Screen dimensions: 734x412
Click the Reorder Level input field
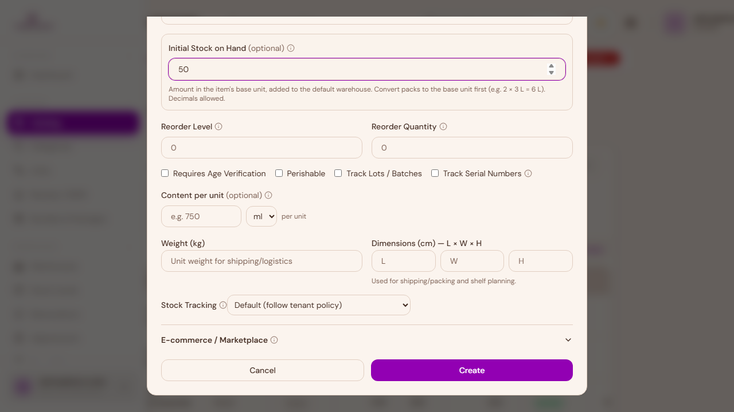(x=261, y=148)
